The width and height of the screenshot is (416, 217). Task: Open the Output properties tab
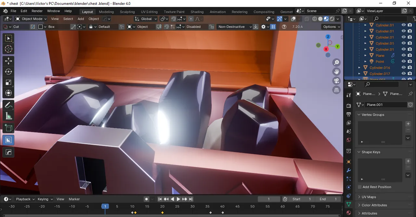point(349,114)
